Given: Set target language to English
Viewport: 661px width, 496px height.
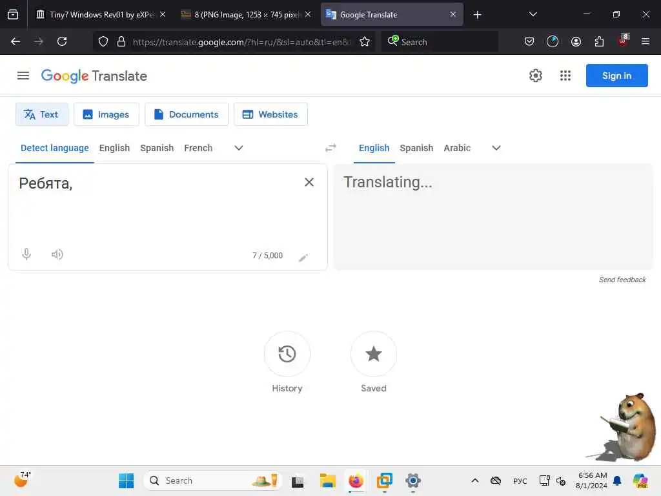Looking at the screenshot, I should (x=374, y=148).
